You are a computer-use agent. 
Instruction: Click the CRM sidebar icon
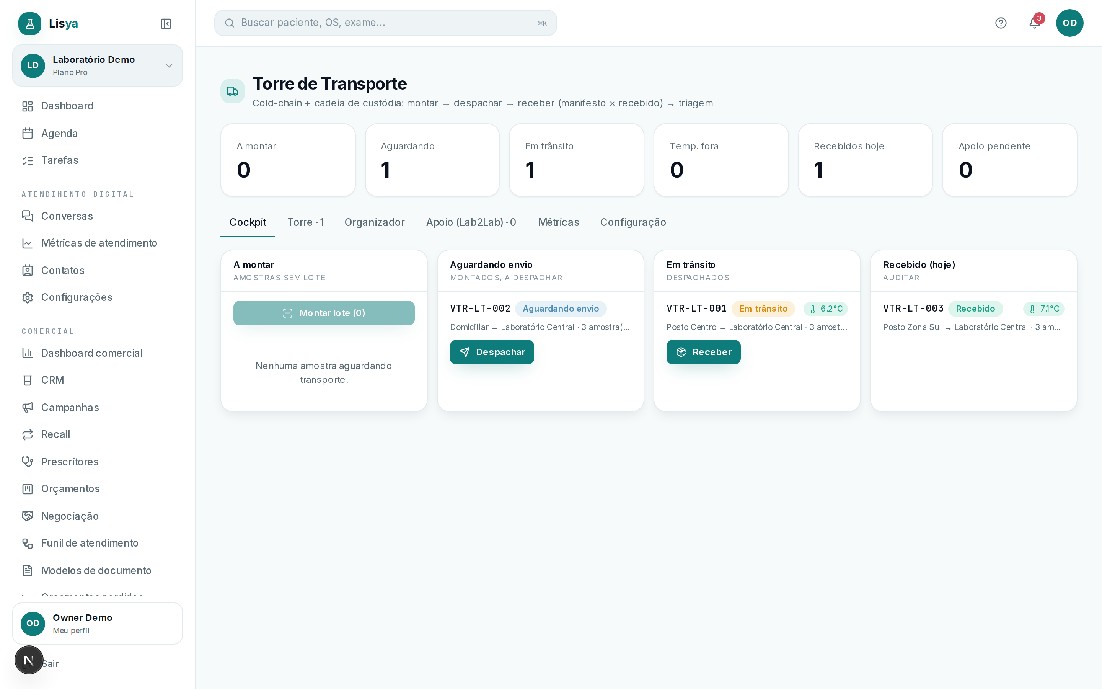27,380
